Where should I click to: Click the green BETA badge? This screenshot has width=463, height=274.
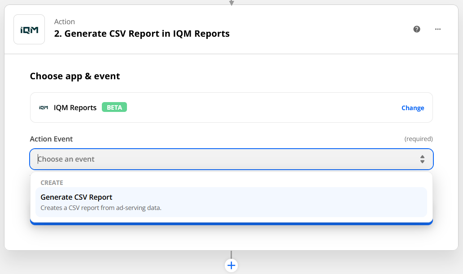tap(114, 107)
